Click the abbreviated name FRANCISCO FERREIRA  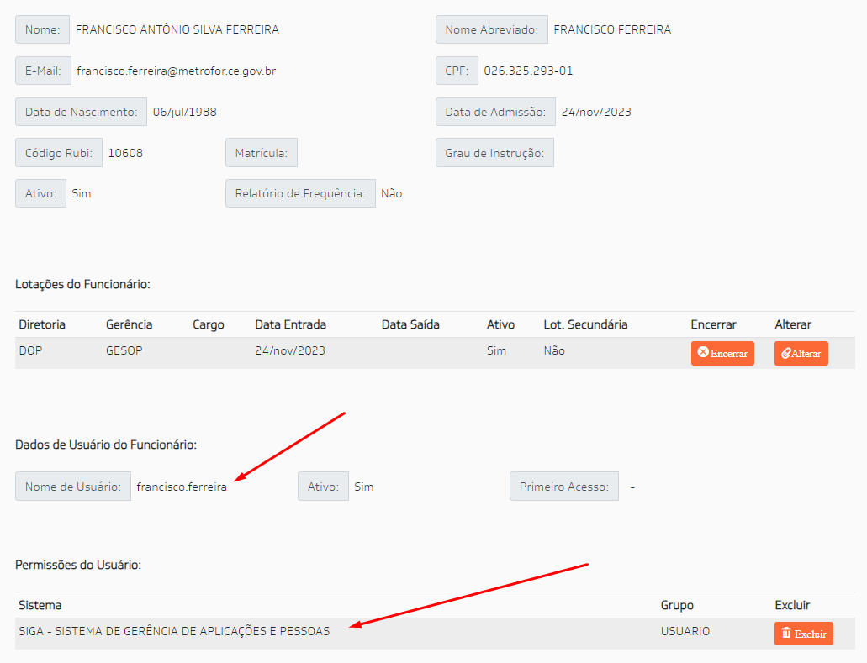click(612, 30)
